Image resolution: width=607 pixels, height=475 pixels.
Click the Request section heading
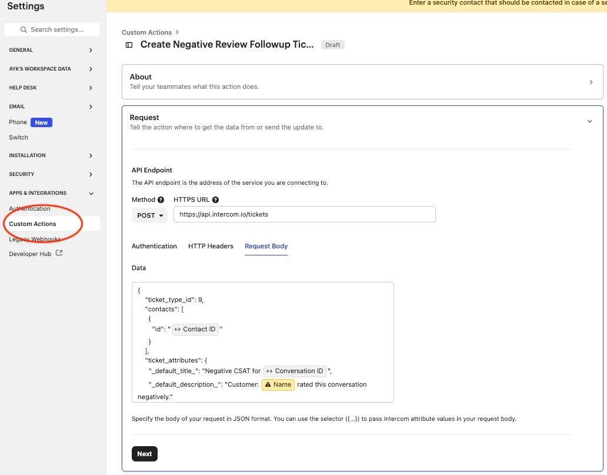click(x=144, y=117)
